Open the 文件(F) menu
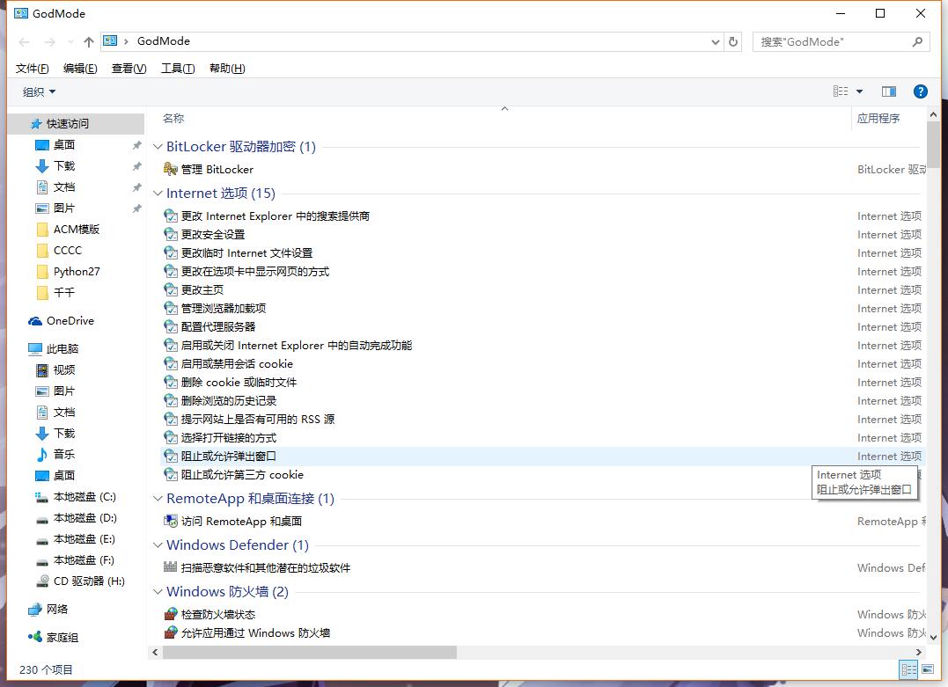The width and height of the screenshot is (948, 687). tap(32, 69)
